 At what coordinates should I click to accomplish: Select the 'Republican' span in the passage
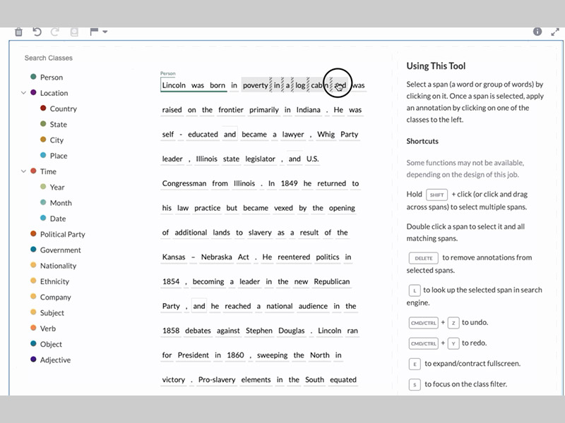click(x=331, y=281)
